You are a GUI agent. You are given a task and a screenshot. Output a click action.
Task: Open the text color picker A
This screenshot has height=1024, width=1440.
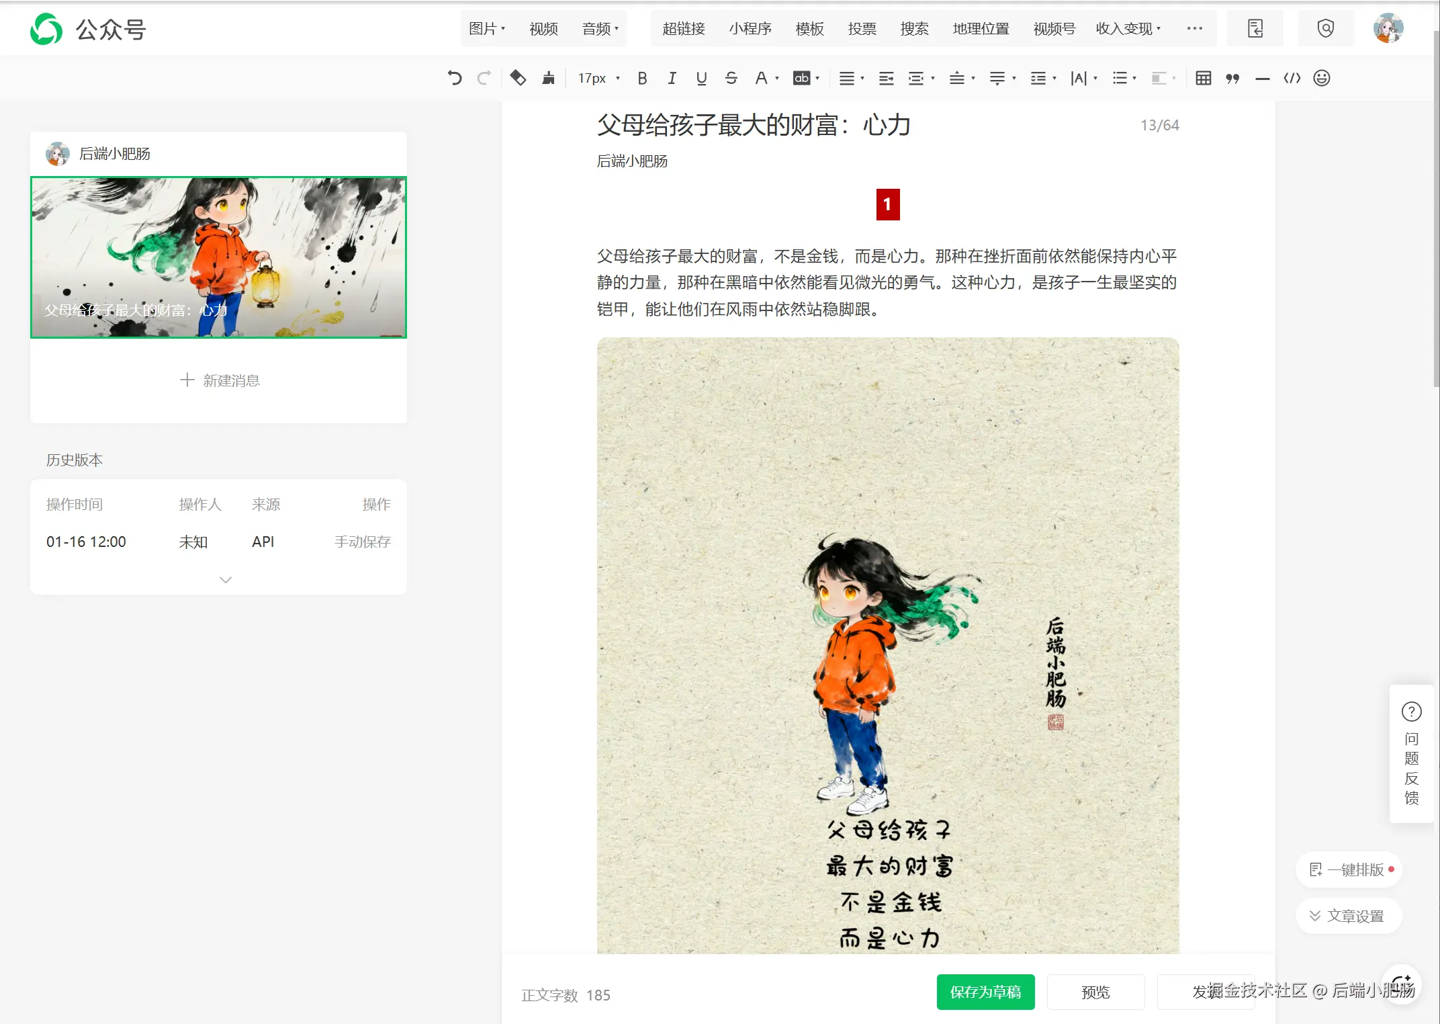coord(761,78)
